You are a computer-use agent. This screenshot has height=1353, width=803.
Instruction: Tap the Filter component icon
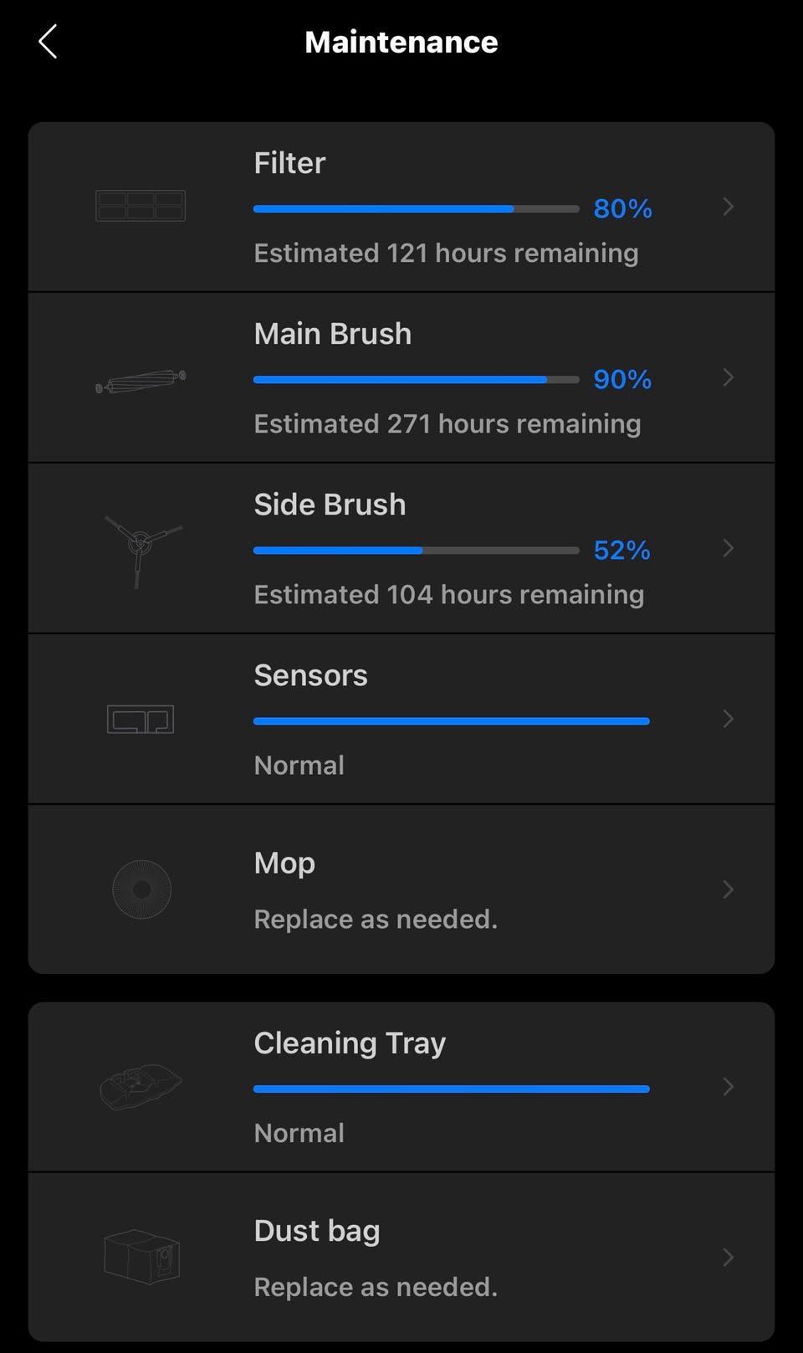[141, 206]
